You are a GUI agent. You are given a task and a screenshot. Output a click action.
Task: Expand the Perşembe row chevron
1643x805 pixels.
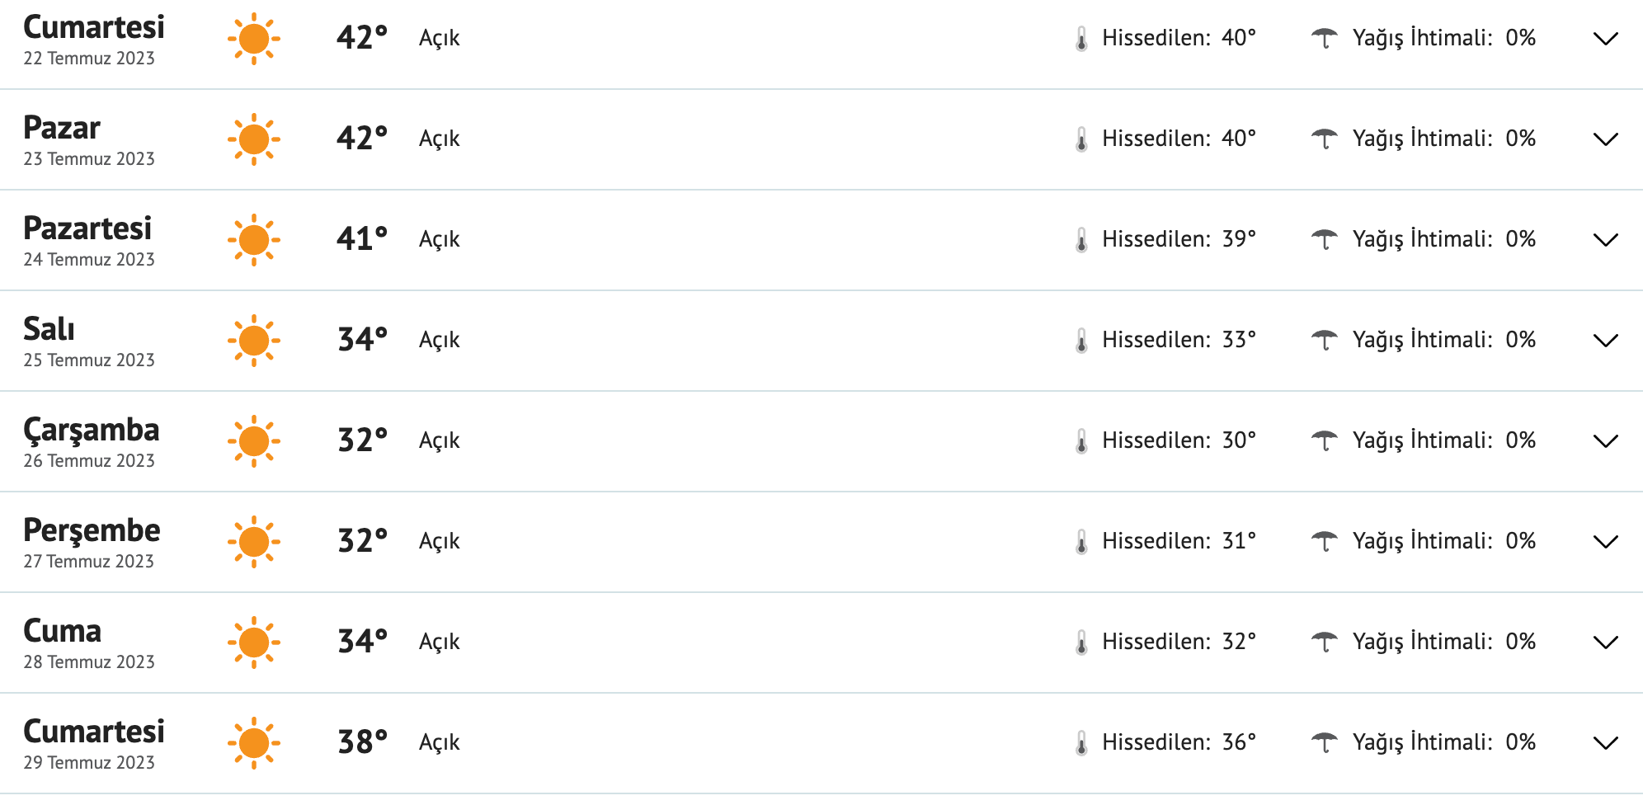[1606, 542]
